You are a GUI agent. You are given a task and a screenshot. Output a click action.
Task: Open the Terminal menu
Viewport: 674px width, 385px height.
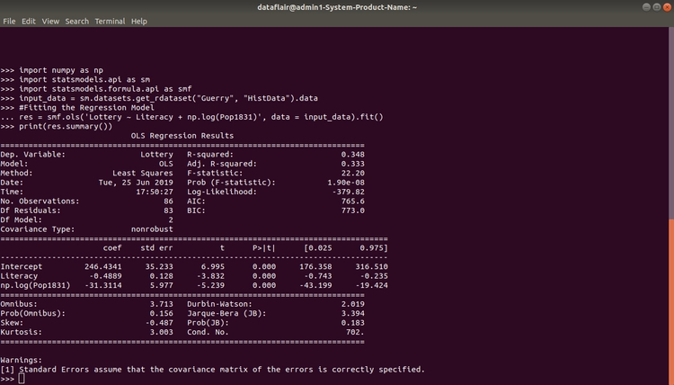(110, 21)
